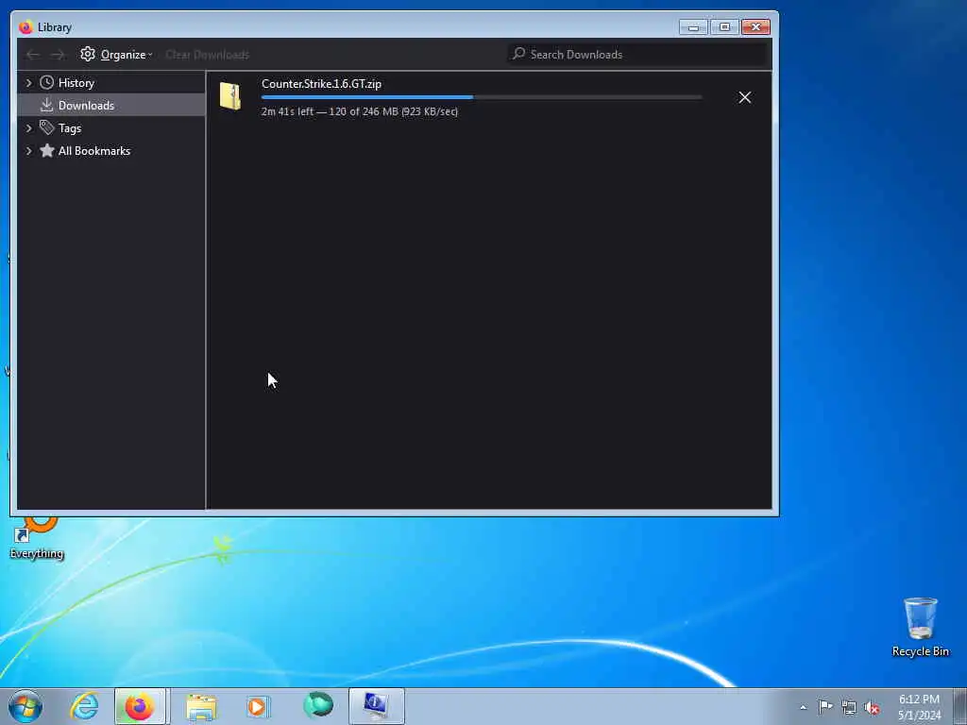Click the Firefox icon in Library title bar
This screenshot has width=967, height=725.
[x=25, y=27]
